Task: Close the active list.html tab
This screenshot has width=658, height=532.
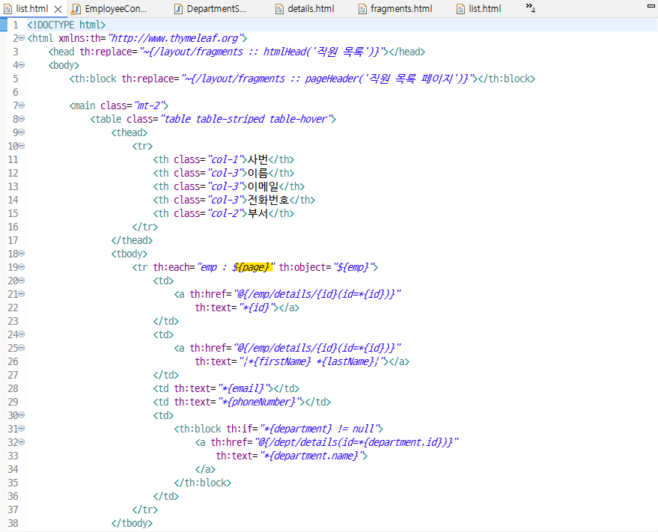Action: tap(58, 9)
